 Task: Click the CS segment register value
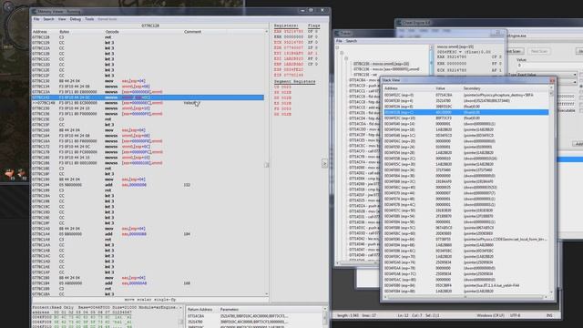coord(282,87)
